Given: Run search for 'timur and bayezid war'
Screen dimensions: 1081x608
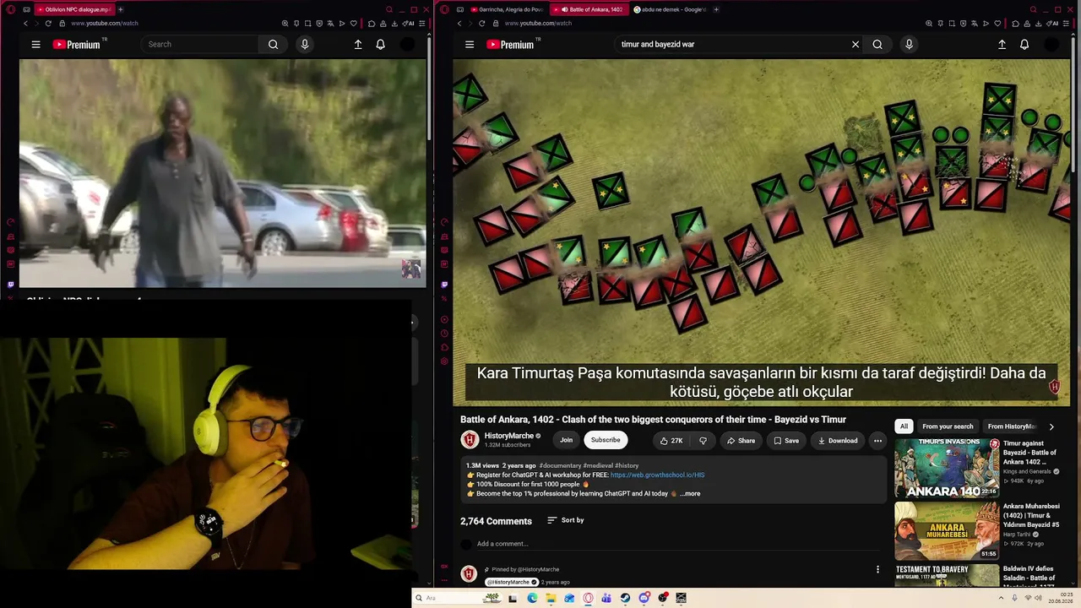Looking at the screenshot, I should 877,45.
